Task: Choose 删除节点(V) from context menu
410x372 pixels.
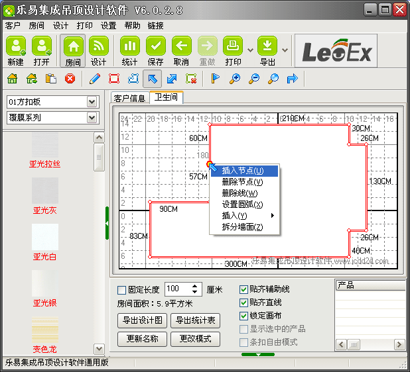Action: click(242, 181)
